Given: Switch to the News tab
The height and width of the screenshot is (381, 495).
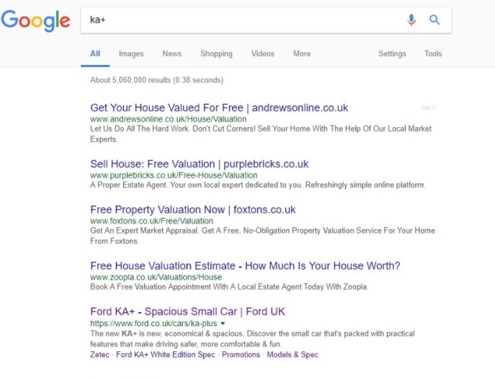Looking at the screenshot, I should point(172,53).
